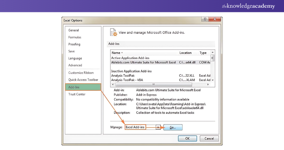The image size is (284, 150).
Task: Select the Add-Ins category
Action: click(x=83, y=87)
